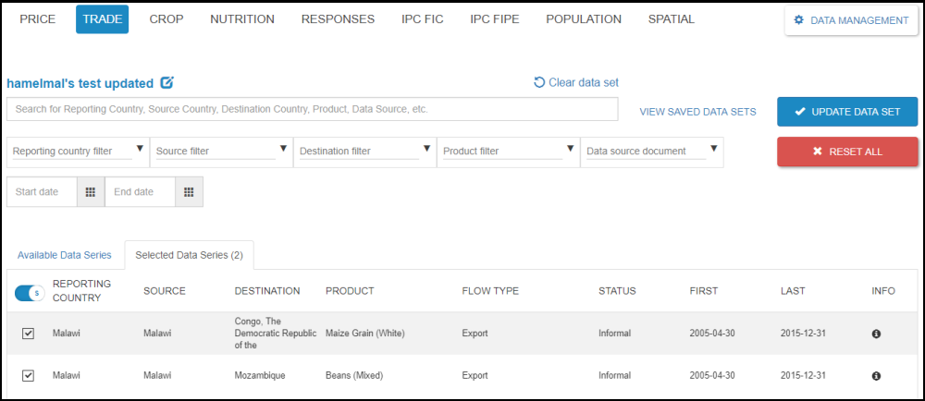
Task: Open the Data source document dropdown
Action: (714, 148)
